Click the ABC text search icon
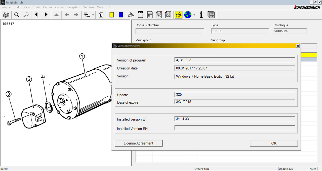This screenshot has height=171, width=322. click(159, 15)
